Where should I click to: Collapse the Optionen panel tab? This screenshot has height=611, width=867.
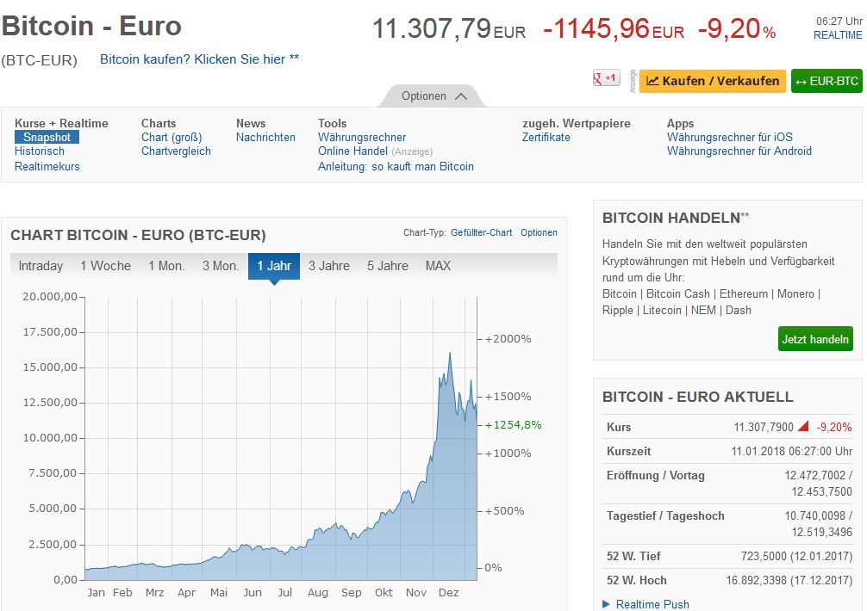click(432, 96)
